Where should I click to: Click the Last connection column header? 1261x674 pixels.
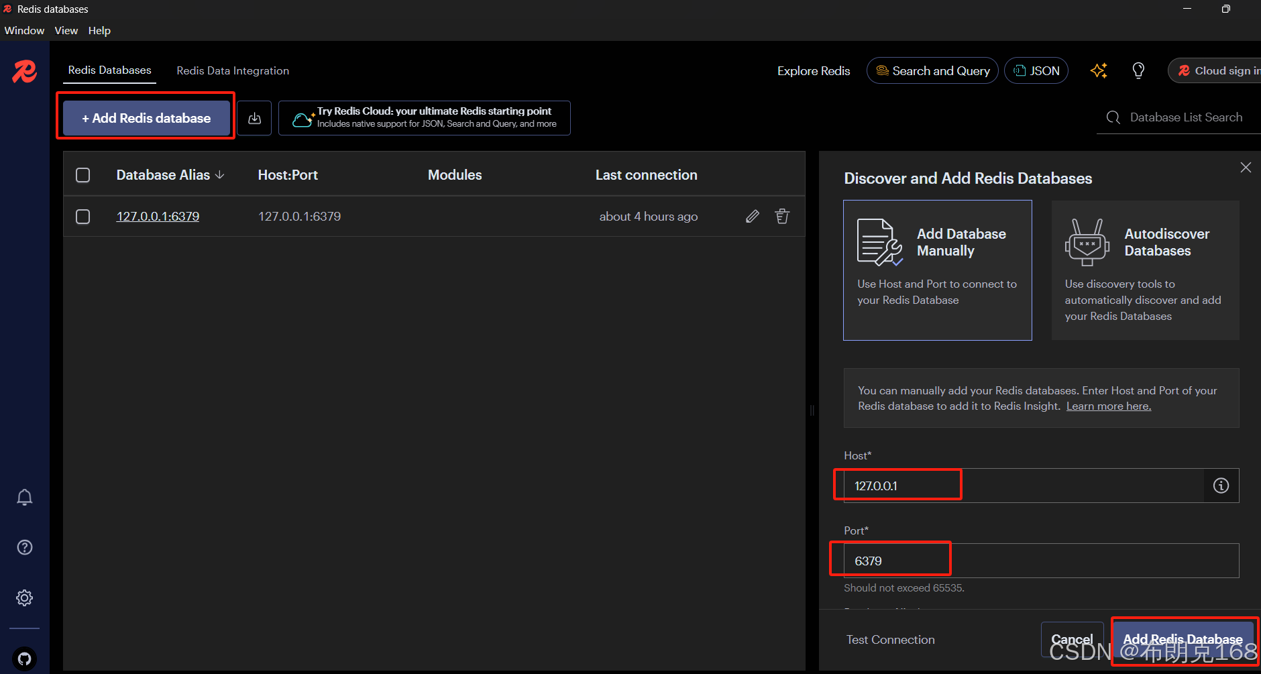(647, 175)
